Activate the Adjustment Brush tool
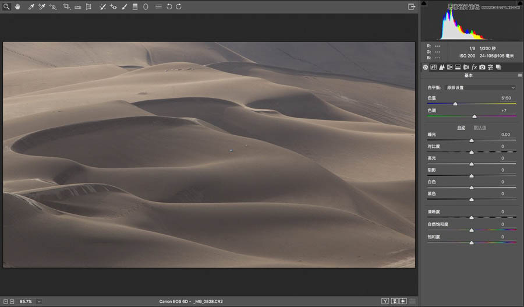This screenshot has width=524, height=307. click(124, 6)
